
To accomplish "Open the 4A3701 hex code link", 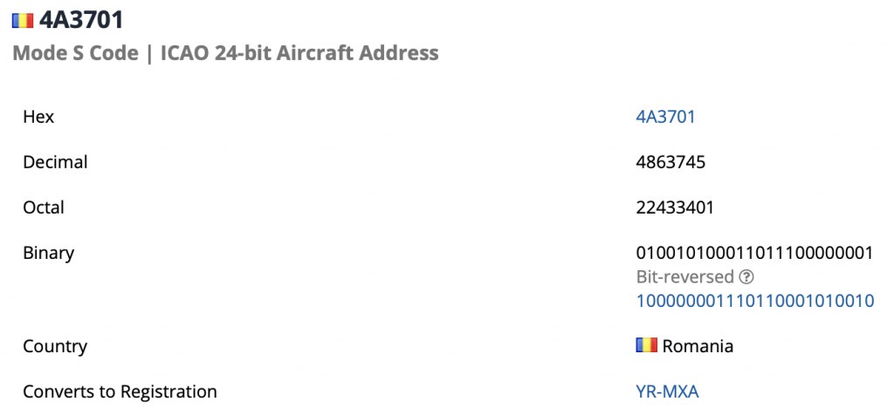I will tap(665, 117).
